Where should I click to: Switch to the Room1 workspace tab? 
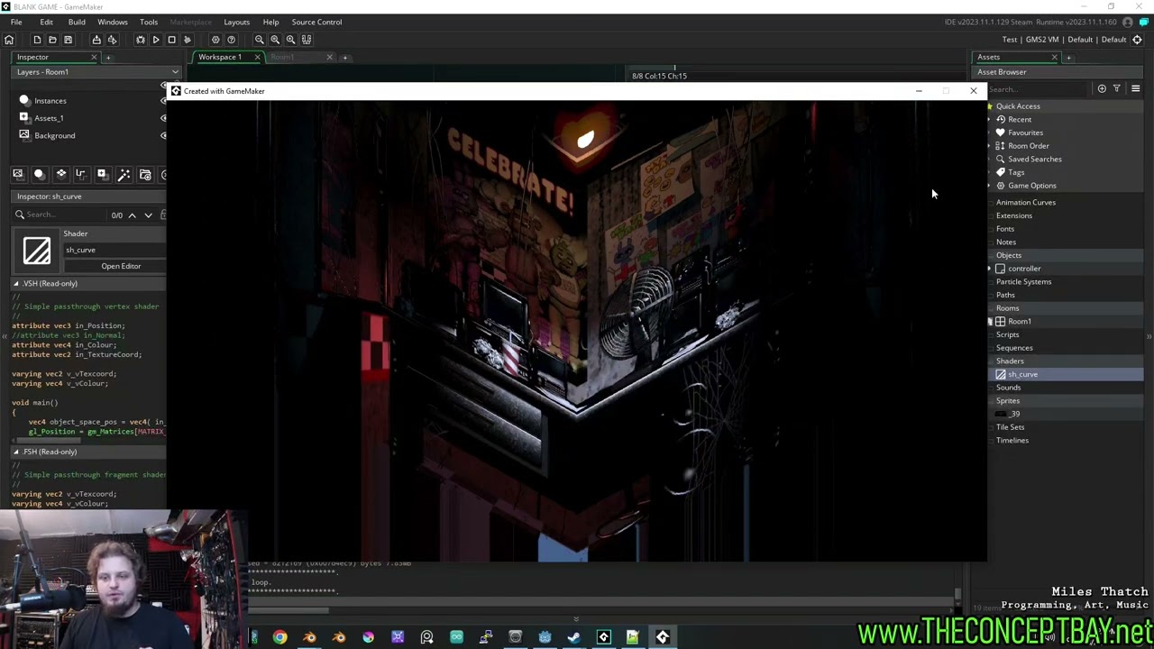(282, 57)
